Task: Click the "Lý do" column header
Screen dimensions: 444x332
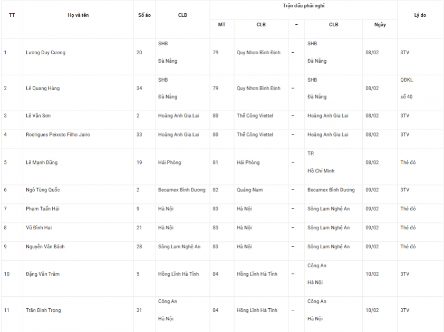Action: tap(420, 15)
